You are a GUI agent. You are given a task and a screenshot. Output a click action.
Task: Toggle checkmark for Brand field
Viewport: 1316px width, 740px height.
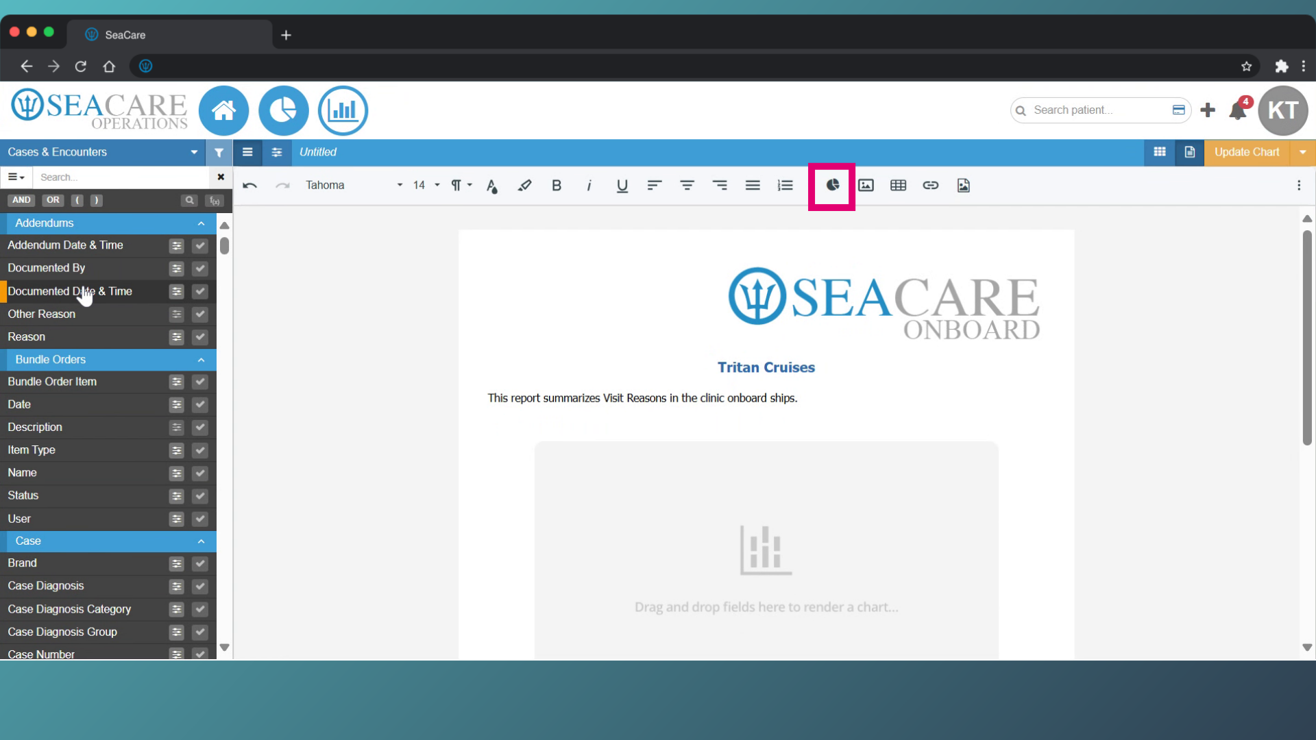[200, 563]
